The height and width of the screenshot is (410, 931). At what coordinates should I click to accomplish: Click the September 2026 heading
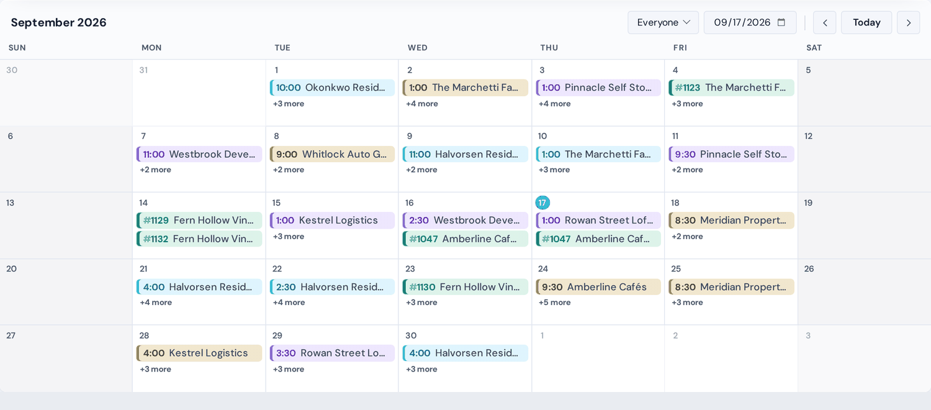pyautogui.click(x=59, y=22)
